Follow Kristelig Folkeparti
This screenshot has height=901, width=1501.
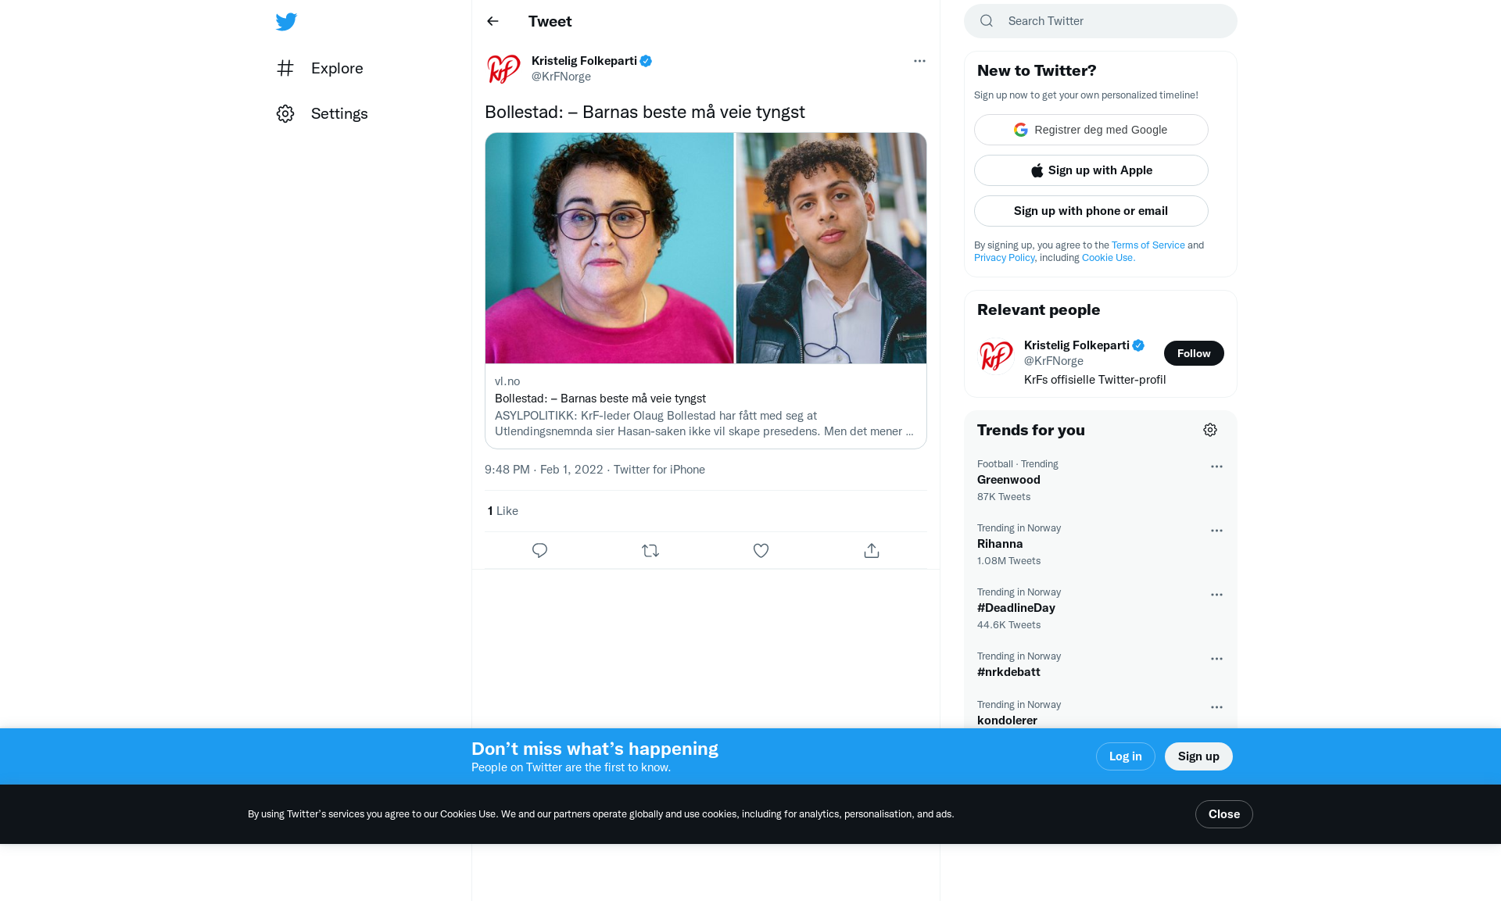(1194, 353)
